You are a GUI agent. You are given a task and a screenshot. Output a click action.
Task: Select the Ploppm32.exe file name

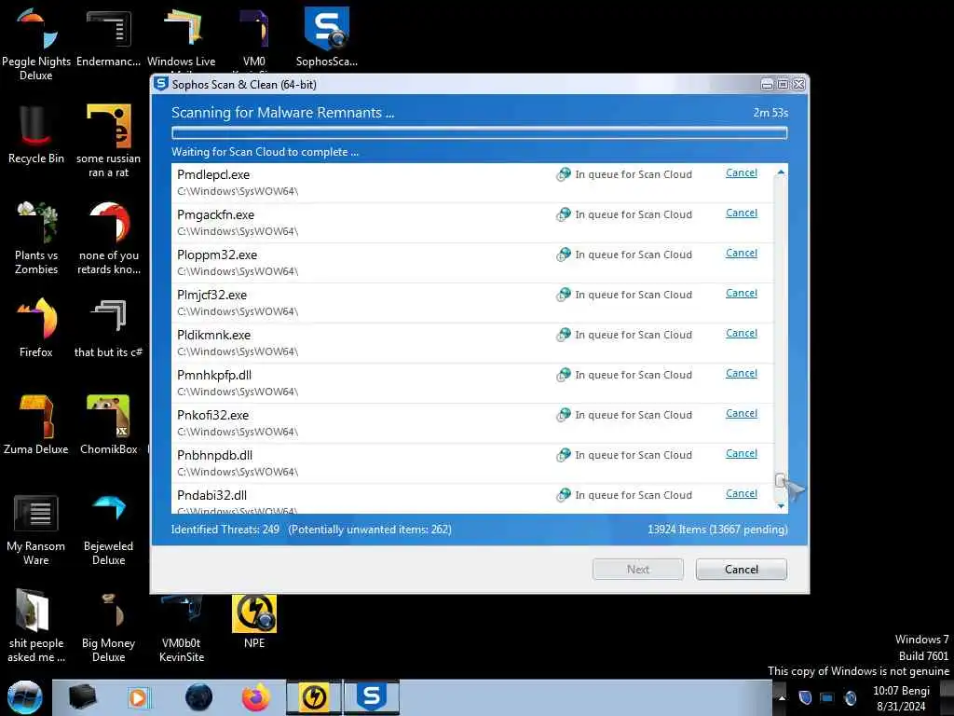pos(217,255)
